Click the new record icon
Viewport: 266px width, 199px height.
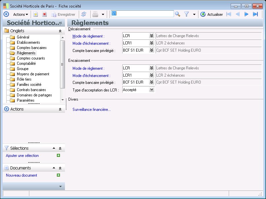(x=36, y=14)
